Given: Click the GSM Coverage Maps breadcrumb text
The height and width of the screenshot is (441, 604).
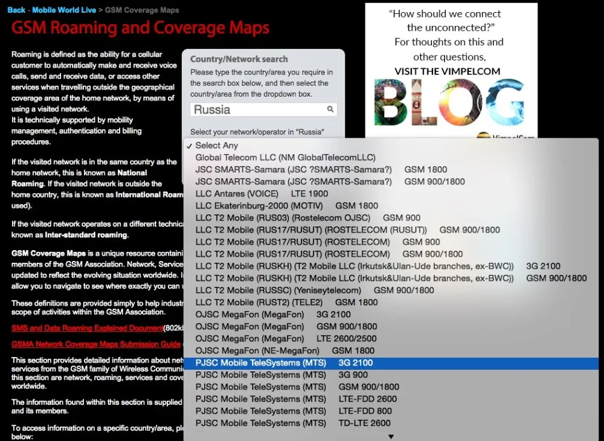Looking at the screenshot, I should click(x=142, y=10).
